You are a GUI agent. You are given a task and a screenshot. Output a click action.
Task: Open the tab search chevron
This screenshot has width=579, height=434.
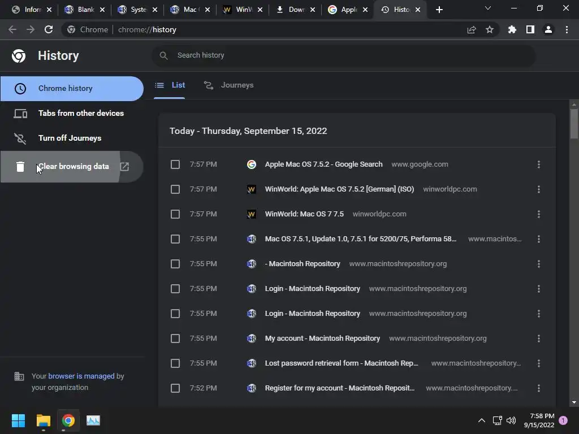[488, 8]
